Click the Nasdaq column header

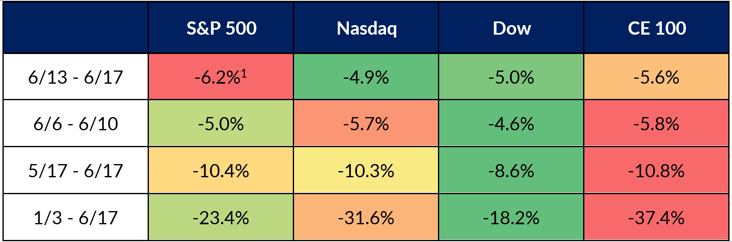click(x=366, y=28)
